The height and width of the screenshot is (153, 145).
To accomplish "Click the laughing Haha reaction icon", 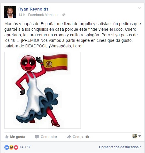I will (11, 147).
